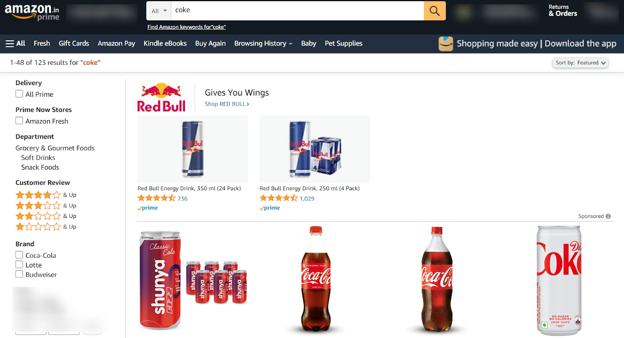Click the Diet Coke can thumbnail
The image size is (624, 338).
[559, 281]
